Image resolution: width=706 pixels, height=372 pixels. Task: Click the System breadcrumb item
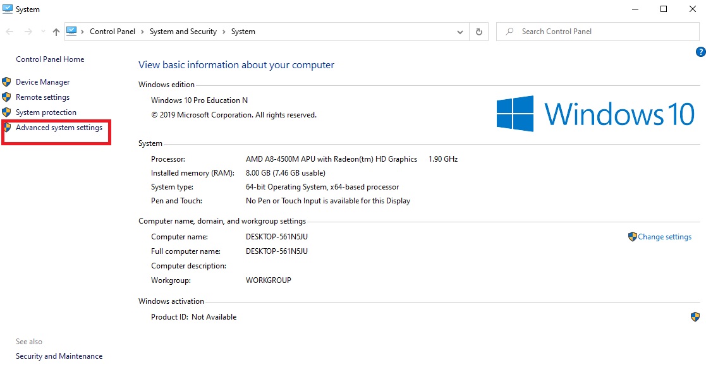(243, 32)
